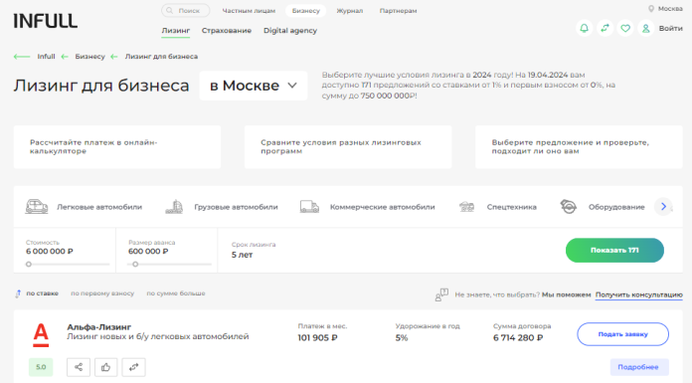The height and width of the screenshot is (383, 692).
Task: Click the Поиск search field
Action: pos(185,11)
